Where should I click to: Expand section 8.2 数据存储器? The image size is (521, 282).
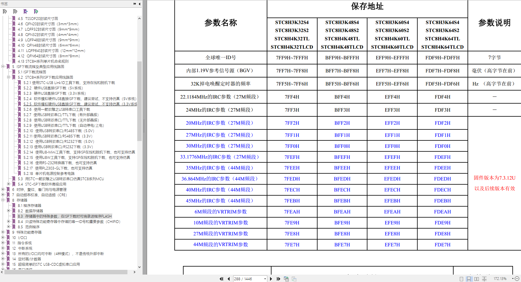click(9, 211)
